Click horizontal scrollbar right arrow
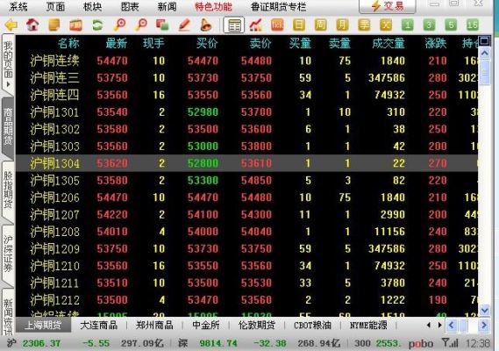The image size is (499, 351). click(484, 326)
